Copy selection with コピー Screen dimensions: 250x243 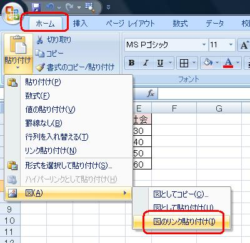(49, 54)
